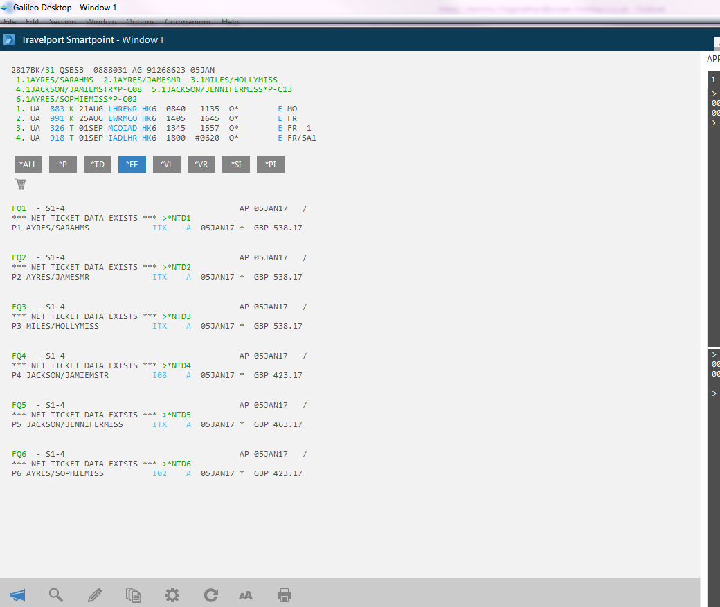Click EWRMCO city pair
The height and width of the screenshot is (607, 720).
coord(123,118)
